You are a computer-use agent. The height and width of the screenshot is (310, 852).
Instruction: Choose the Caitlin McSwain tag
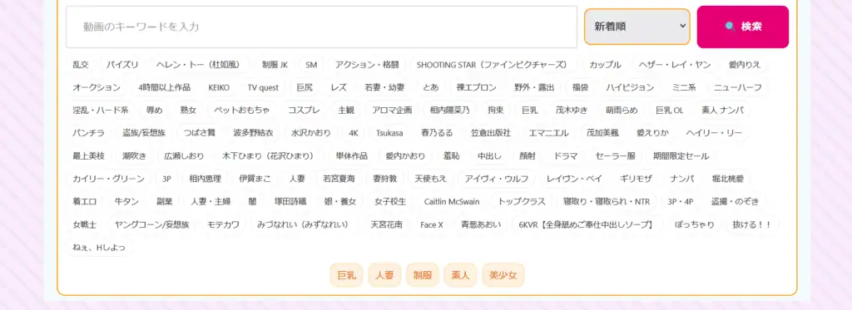coord(452,201)
